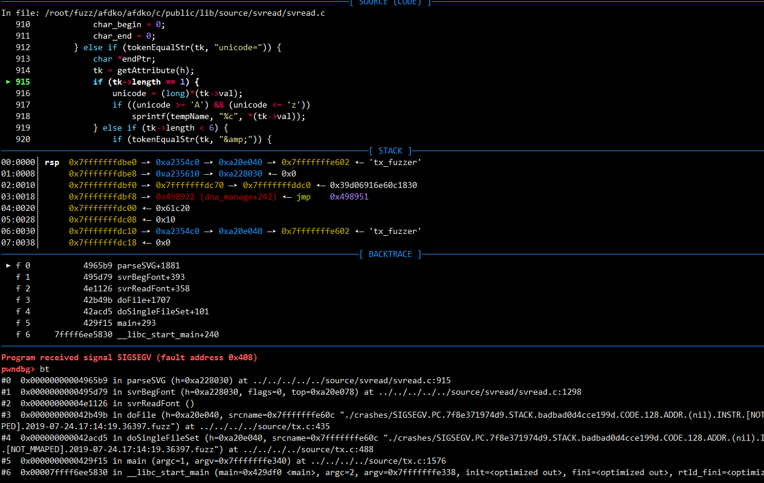Select line number 910 in source

point(23,24)
